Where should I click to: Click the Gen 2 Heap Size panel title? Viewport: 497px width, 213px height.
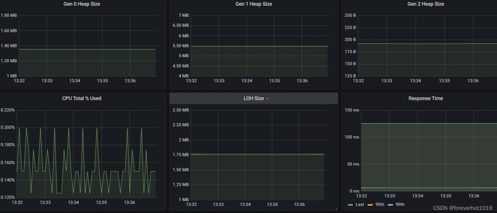tap(426, 4)
